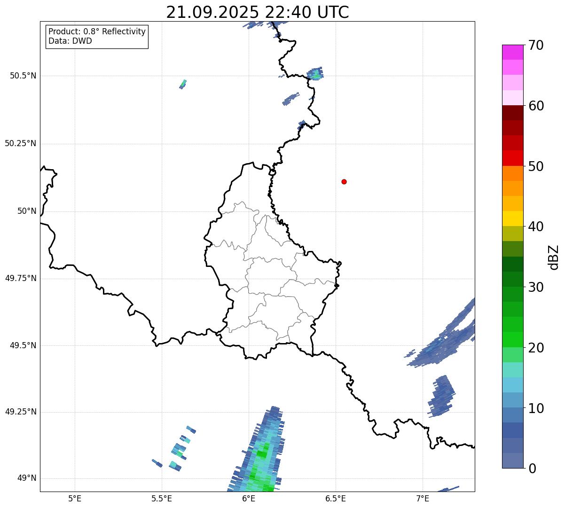The height and width of the screenshot is (508, 565).
Task: Click the dark maroon swatch below 60
Action: point(513,113)
